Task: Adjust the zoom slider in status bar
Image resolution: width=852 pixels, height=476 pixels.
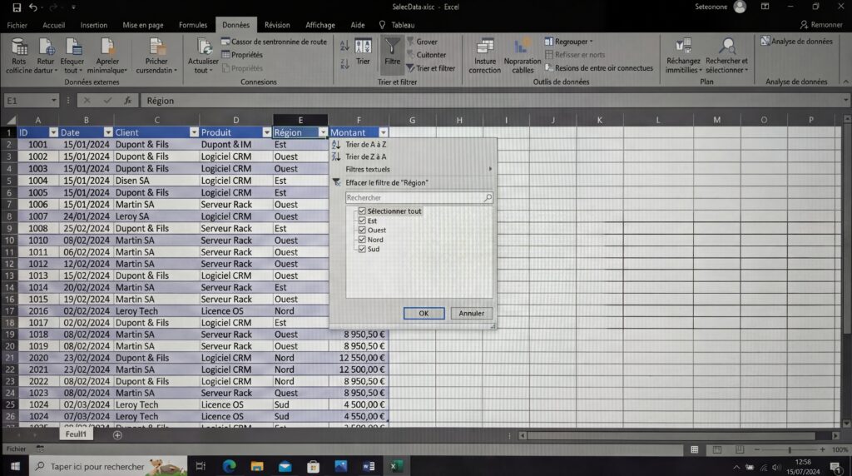Action: (x=789, y=449)
